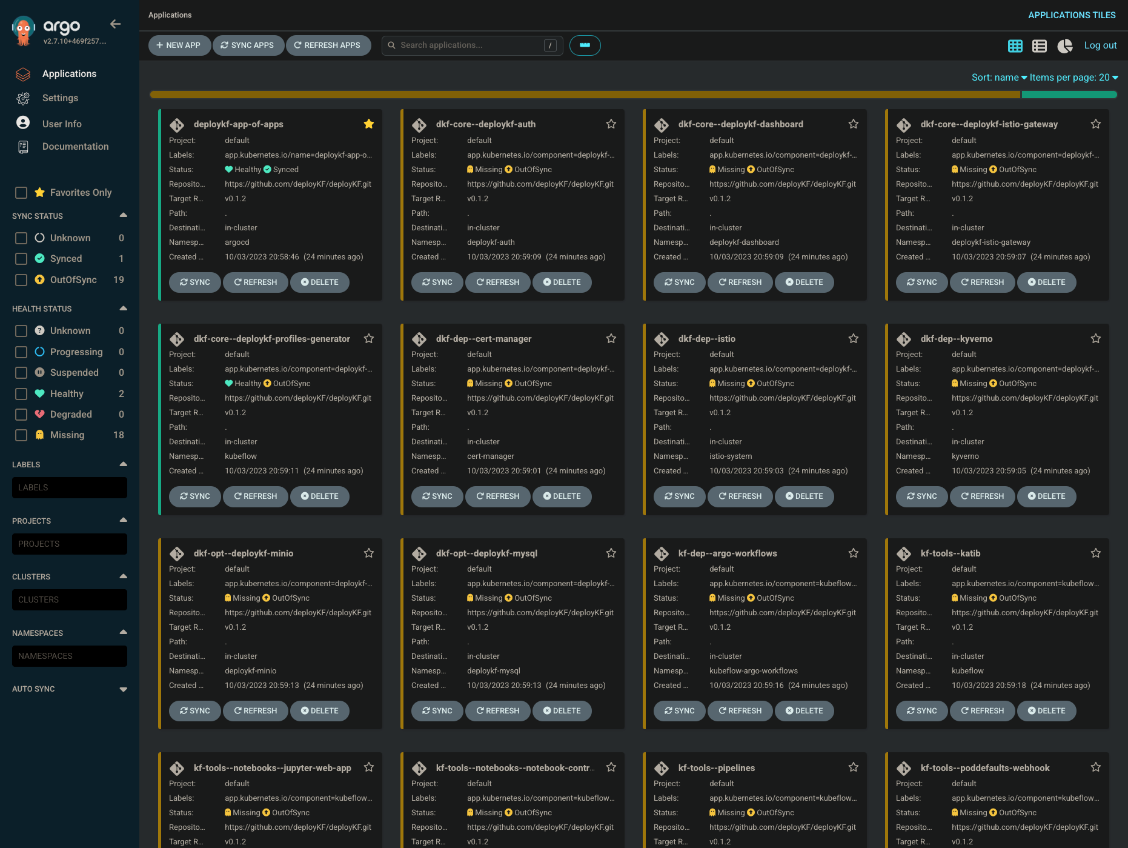Image resolution: width=1128 pixels, height=848 pixels.
Task: Star the dkf-core--deploykf-istio-gateway application
Action: [x=1096, y=124]
